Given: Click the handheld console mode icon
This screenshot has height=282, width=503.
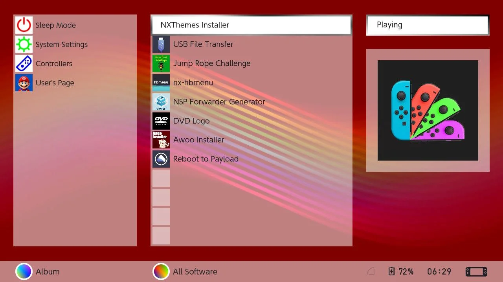Looking at the screenshot, I should [476, 271].
